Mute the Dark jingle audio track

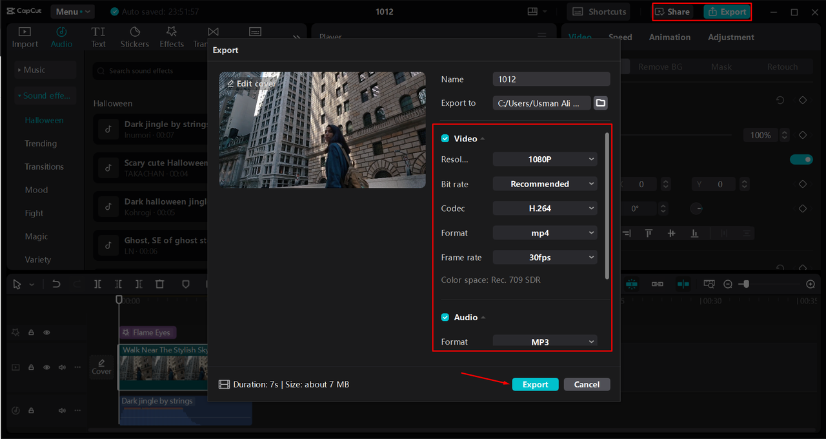(63, 410)
